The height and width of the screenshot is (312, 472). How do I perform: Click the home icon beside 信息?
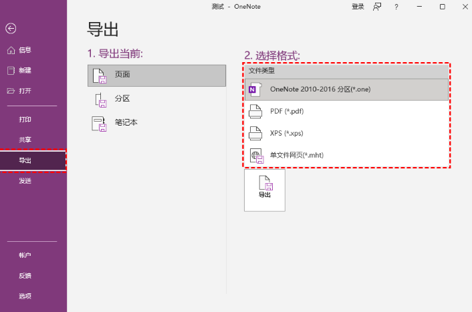point(11,50)
